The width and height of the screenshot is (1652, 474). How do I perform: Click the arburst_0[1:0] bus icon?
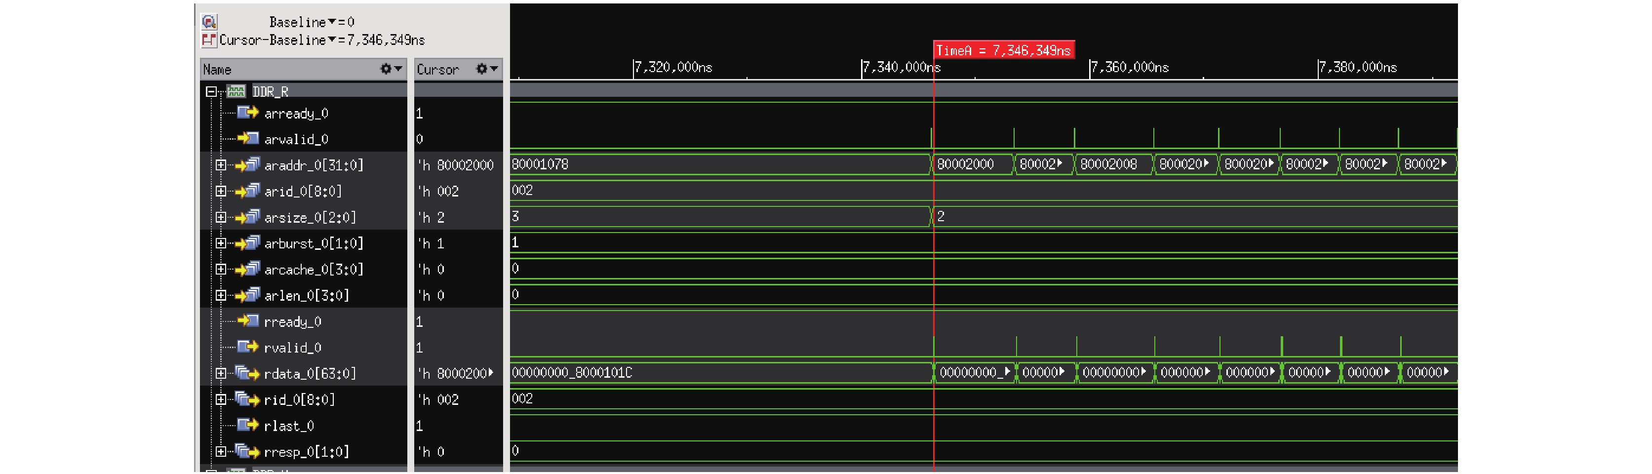click(x=247, y=243)
